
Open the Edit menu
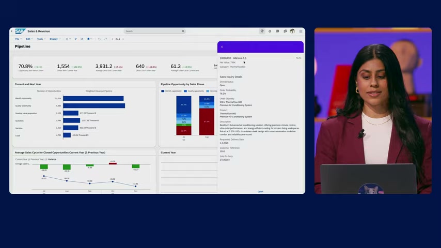pyautogui.click(x=29, y=39)
